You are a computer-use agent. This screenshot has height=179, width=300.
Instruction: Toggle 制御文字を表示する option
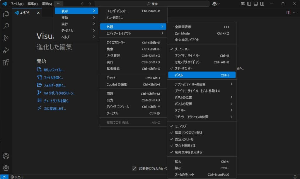coord(202,152)
